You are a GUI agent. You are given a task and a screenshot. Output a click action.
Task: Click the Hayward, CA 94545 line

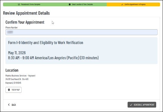click(x=13, y=83)
